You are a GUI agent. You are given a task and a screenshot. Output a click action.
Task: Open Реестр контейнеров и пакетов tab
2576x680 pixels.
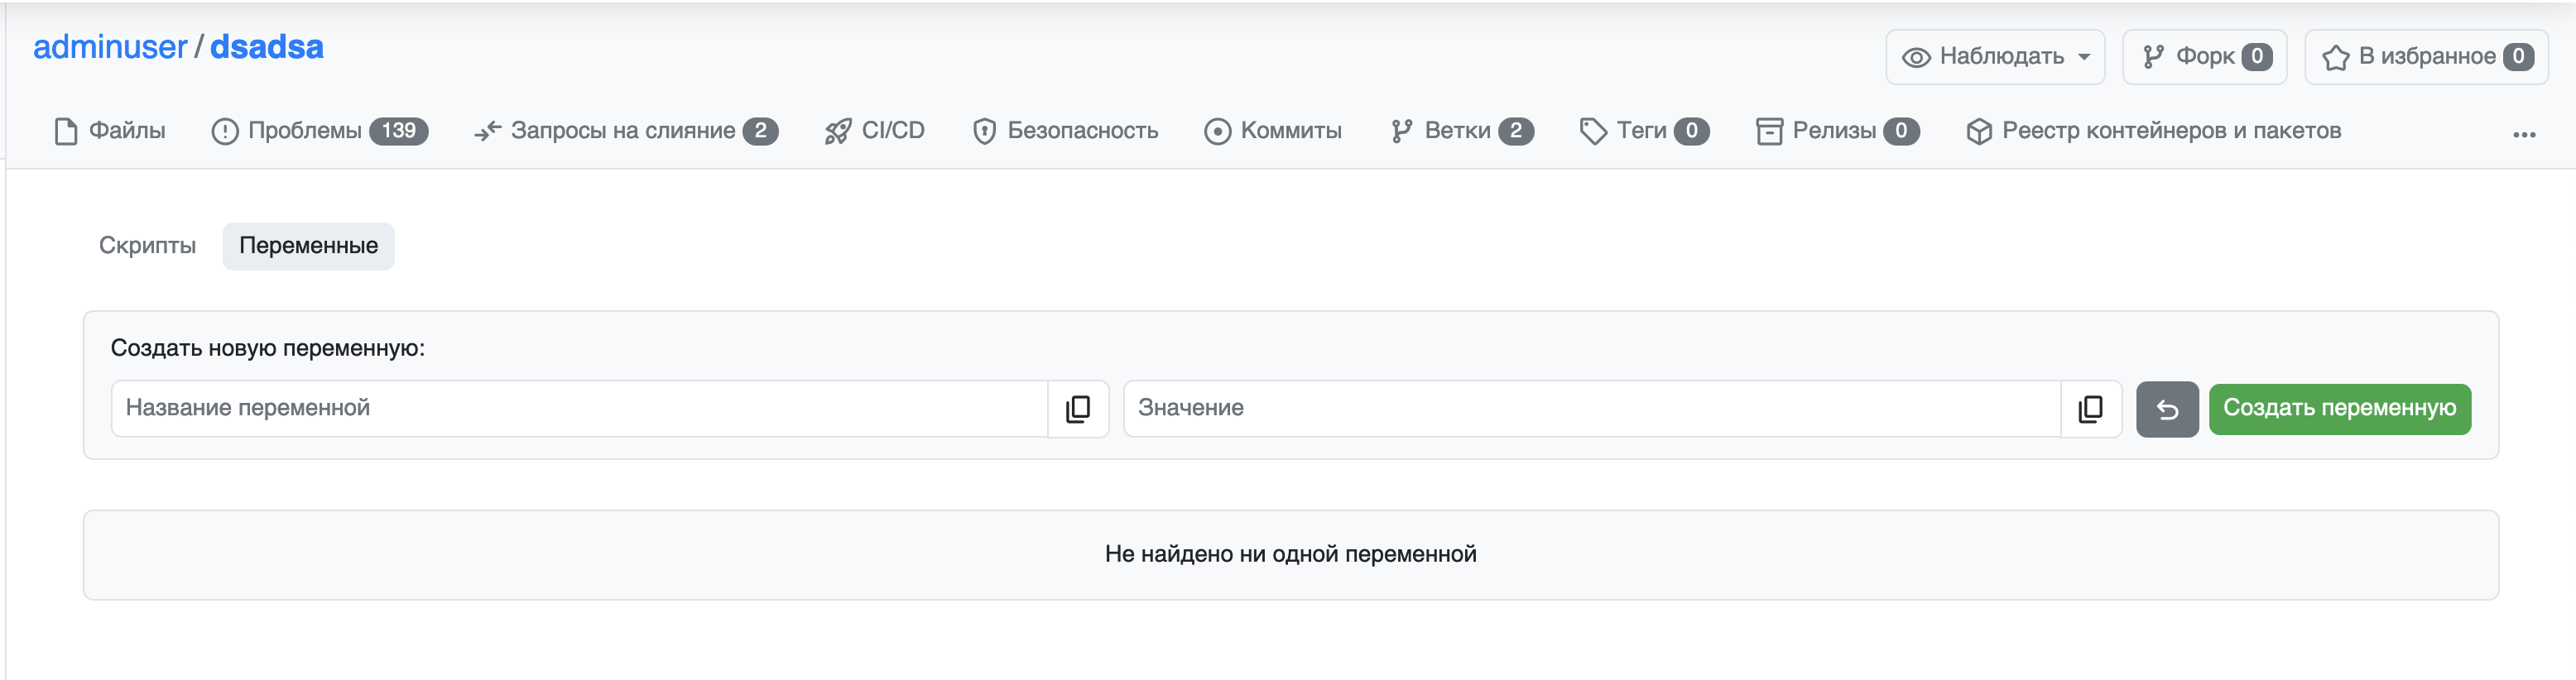tap(2153, 131)
